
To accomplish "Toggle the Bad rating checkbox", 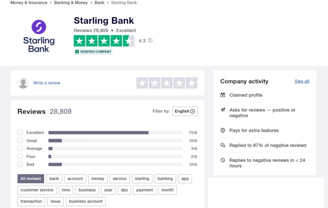I will tap(20, 164).
